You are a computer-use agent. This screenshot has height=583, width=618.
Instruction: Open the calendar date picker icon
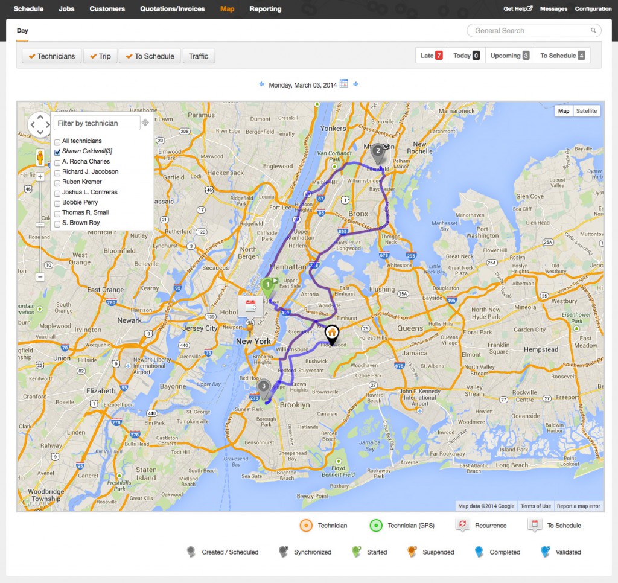[343, 83]
